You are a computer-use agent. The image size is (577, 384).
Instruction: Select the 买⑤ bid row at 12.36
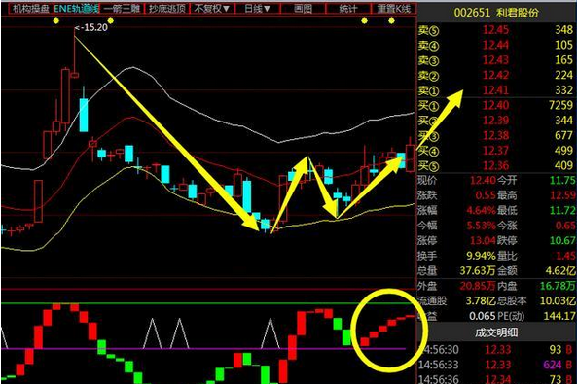(496, 166)
